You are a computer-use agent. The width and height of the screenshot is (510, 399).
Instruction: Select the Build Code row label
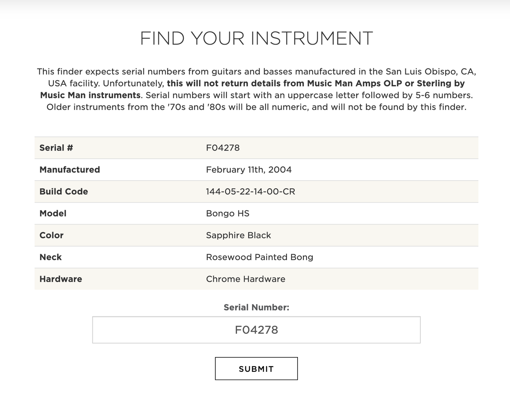click(64, 192)
